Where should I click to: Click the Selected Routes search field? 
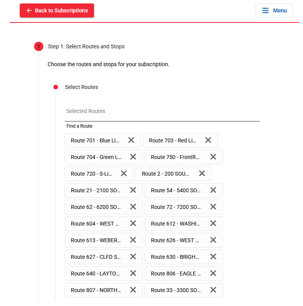click(x=162, y=111)
